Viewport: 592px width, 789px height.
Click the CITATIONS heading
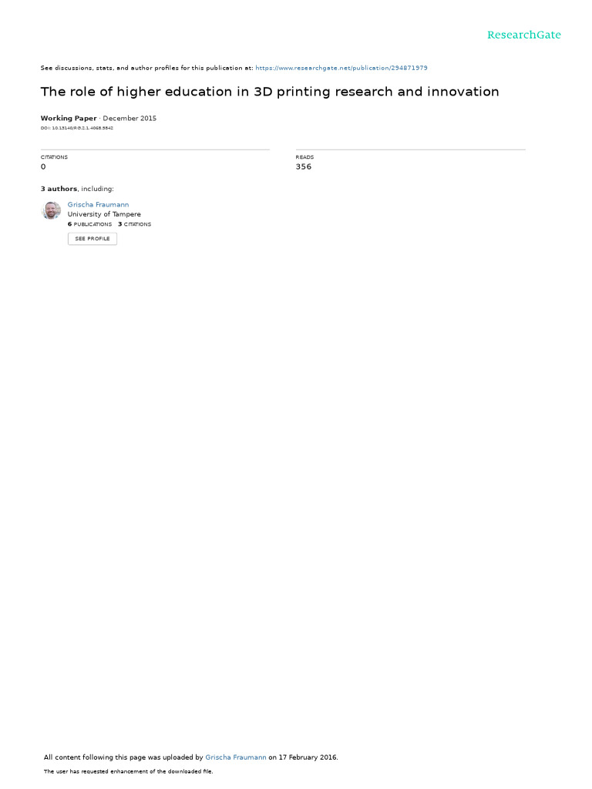coord(54,157)
